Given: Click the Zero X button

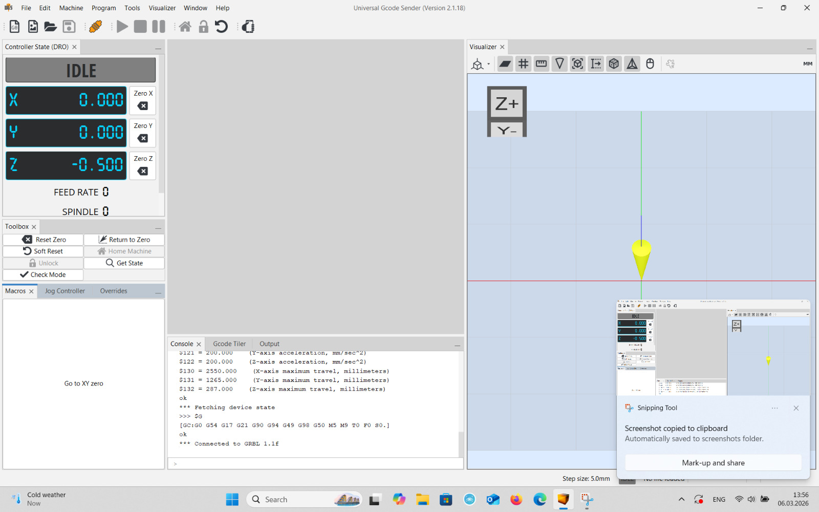Looking at the screenshot, I should [143, 100].
